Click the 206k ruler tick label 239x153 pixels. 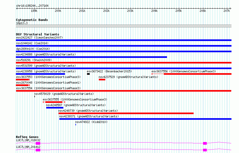point(203,11)
